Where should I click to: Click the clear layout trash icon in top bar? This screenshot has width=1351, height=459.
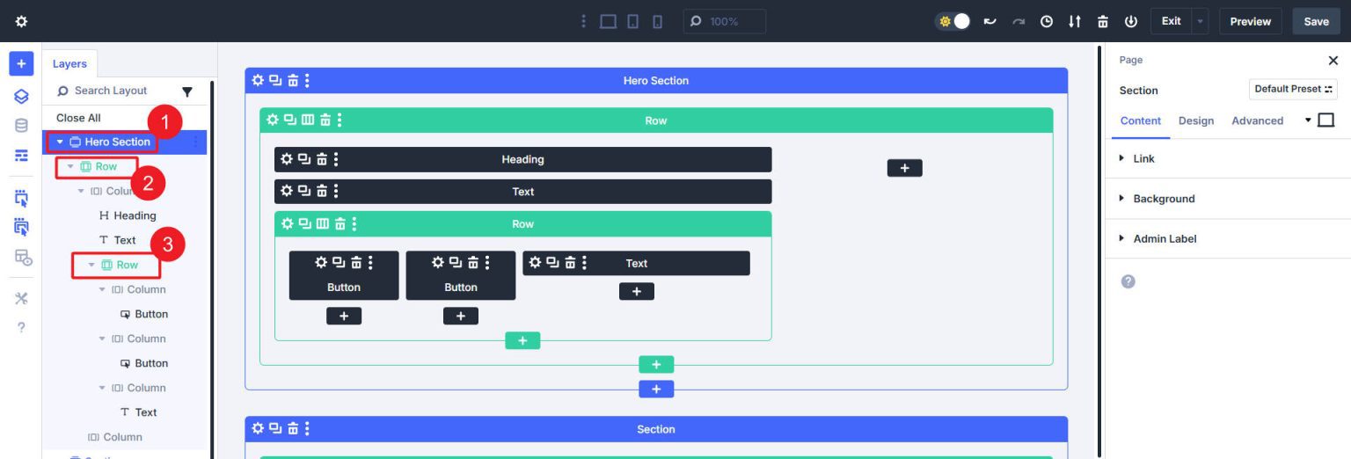tap(1103, 21)
